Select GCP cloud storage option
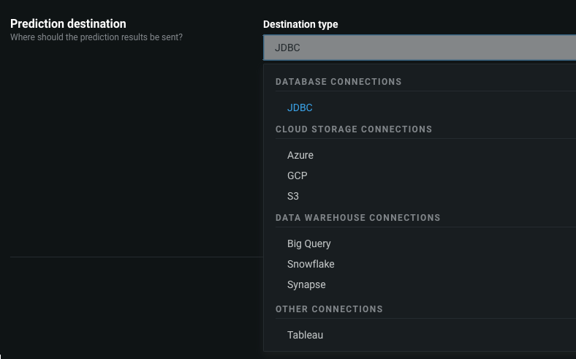Screen dimensions: 576x359 click(x=298, y=175)
